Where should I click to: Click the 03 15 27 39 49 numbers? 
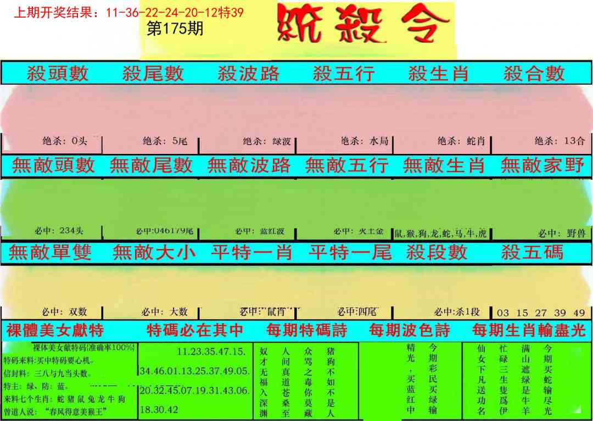[x=541, y=313]
